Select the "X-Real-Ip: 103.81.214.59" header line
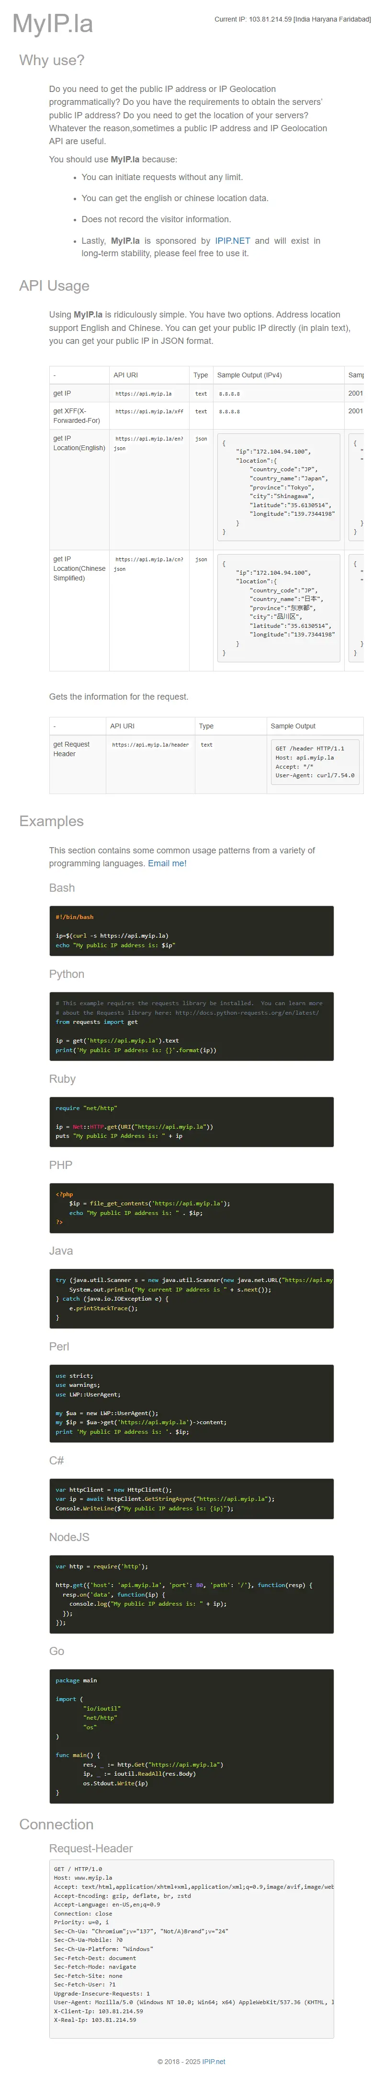Screen dimensions: 383x2087 click(x=95, y=2020)
